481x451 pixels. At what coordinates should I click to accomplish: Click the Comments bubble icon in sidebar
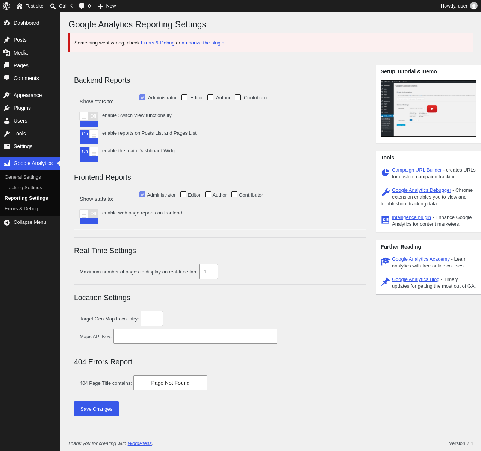7,78
